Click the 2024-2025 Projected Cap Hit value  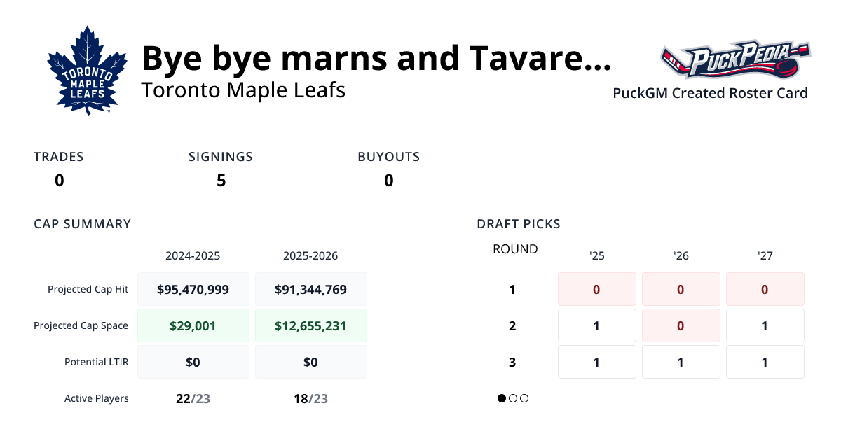pyautogui.click(x=193, y=289)
